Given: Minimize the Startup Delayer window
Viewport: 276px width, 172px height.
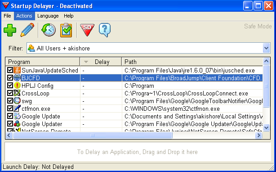Looking at the screenshot, I should pyautogui.click(x=248, y=6).
